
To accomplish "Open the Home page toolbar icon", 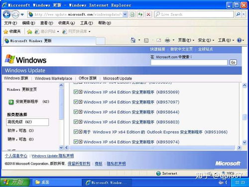I will tap(133, 40).
